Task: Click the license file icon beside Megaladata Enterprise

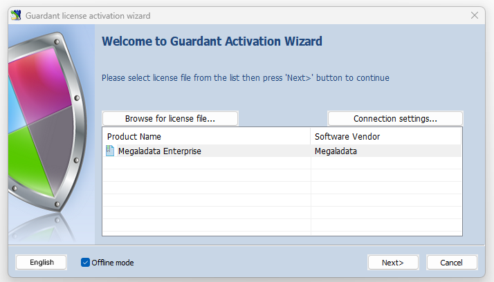Action: coord(110,151)
